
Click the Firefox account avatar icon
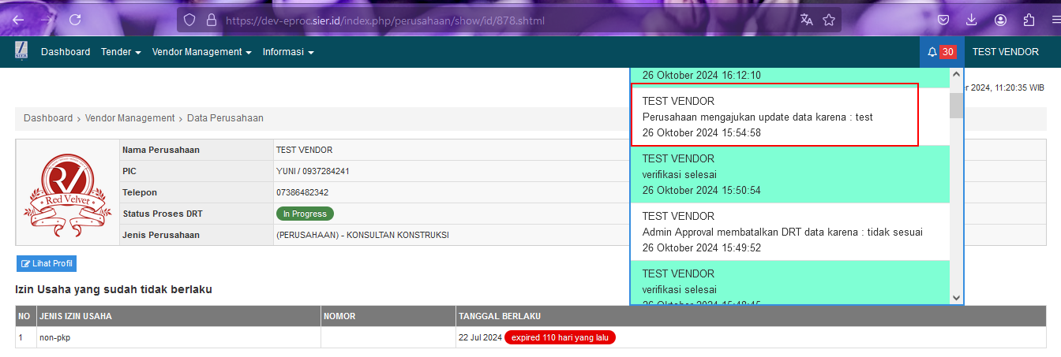pyautogui.click(x=1000, y=20)
